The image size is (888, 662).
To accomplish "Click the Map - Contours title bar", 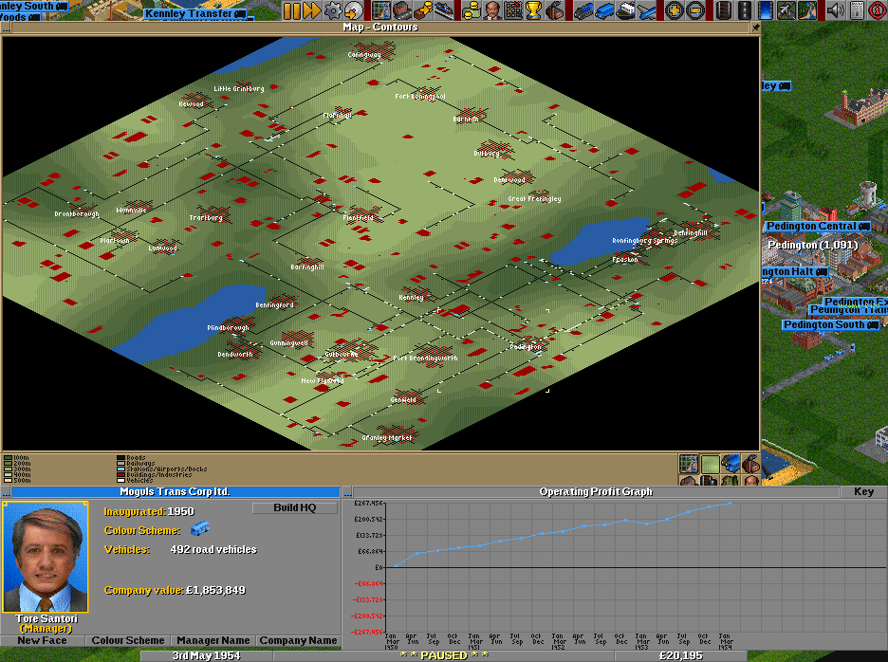I will (380, 28).
